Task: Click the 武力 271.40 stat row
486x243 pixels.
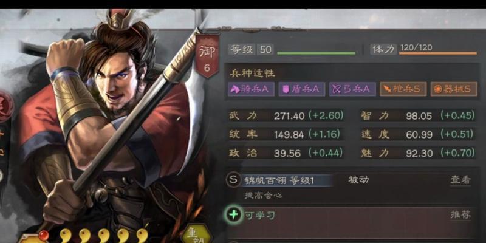Action: (x=286, y=116)
